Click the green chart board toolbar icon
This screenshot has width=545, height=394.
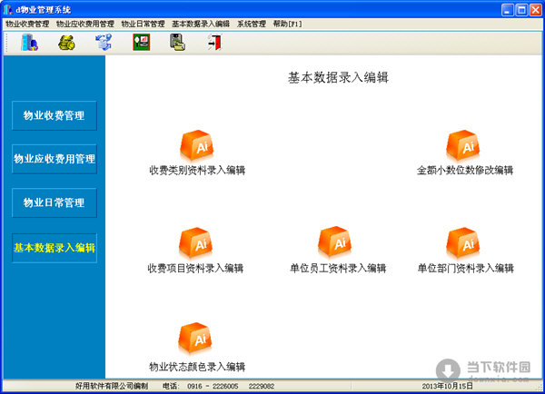click(x=141, y=43)
